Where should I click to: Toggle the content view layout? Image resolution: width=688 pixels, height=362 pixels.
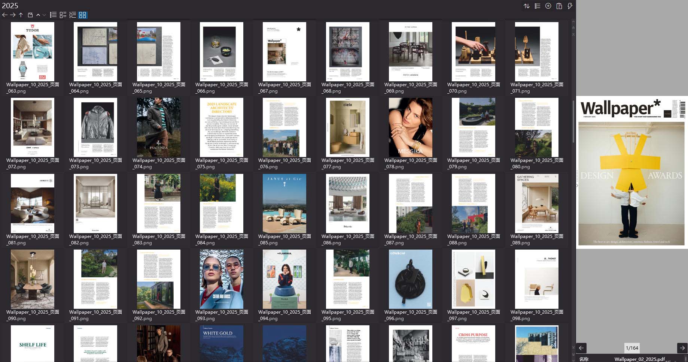73,15
